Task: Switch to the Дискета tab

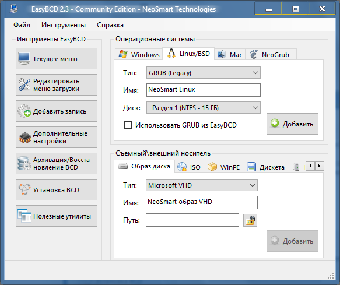Action: coord(265,167)
